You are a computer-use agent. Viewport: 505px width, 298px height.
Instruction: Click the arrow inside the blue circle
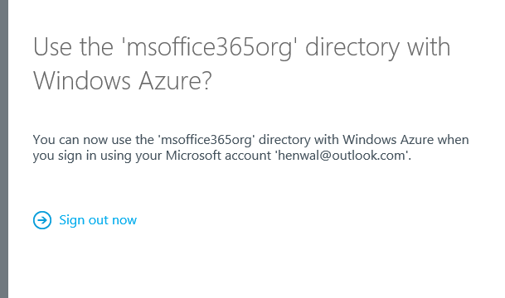pyautogui.click(x=42, y=220)
